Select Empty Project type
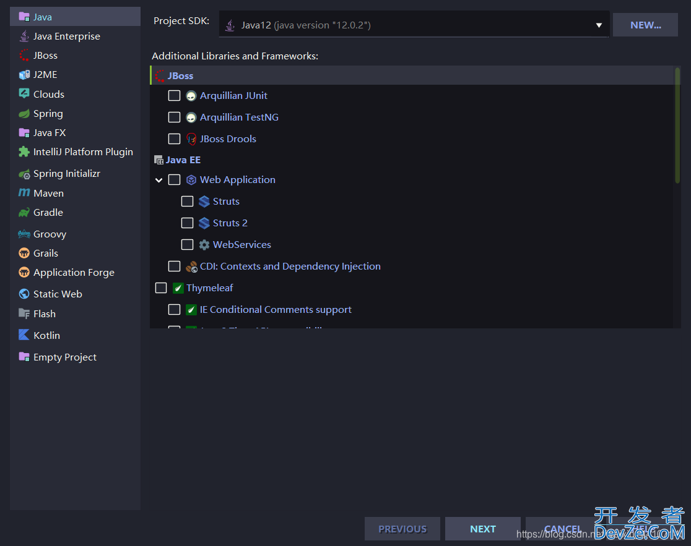Viewport: 691px width, 546px height. (x=75, y=357)
